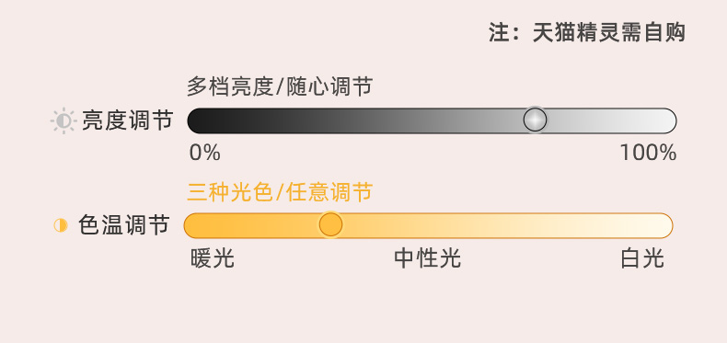Viewport: 727px width, 343px height.
Task: Click the half-circle color temperature icon
Action: pyautogui.click(x=61, y=225)
